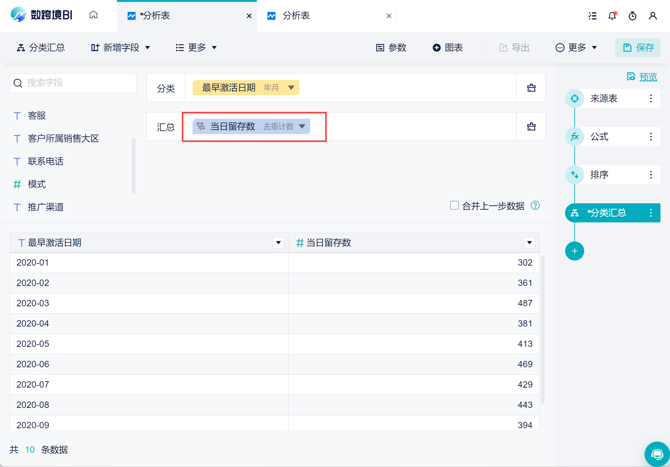This screenshot has width=670, height=467.
Task: Open the notification bell
Action: pyautogui.click(x=612, y=16)
